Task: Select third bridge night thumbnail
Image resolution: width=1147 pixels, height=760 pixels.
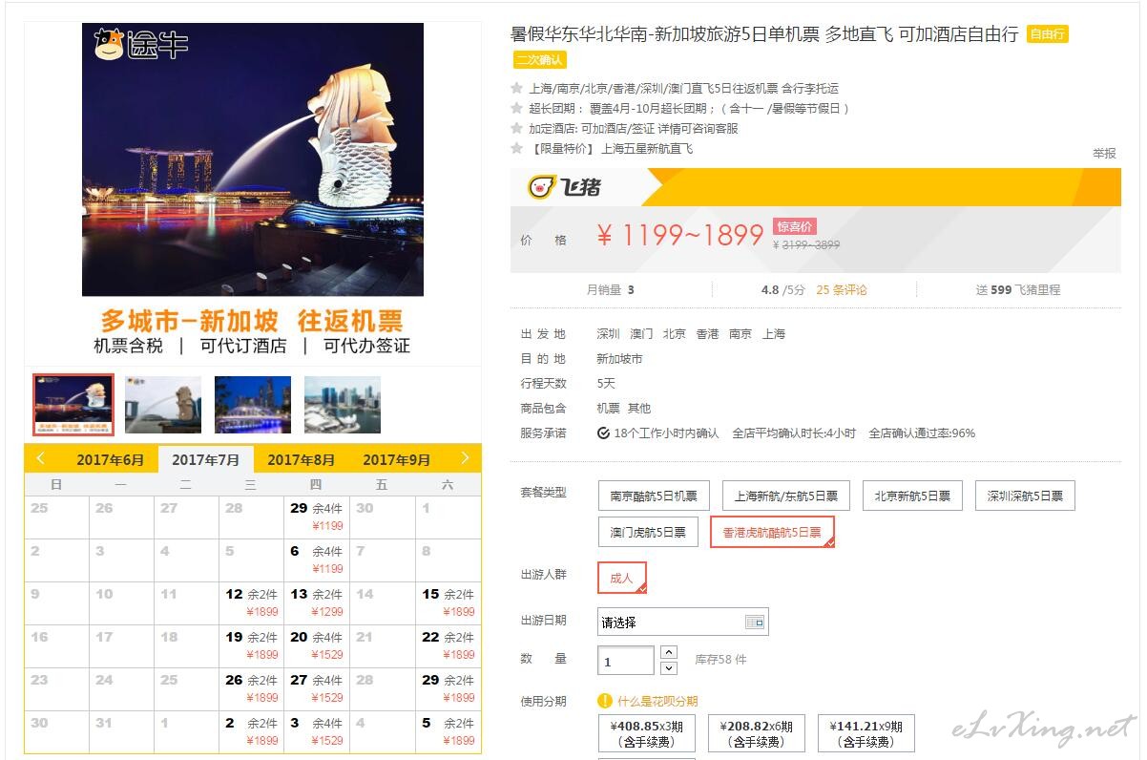Action: 253,405
